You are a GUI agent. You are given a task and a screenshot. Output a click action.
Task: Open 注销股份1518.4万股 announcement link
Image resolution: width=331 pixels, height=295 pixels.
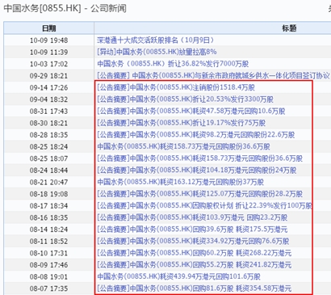(176, 87)
